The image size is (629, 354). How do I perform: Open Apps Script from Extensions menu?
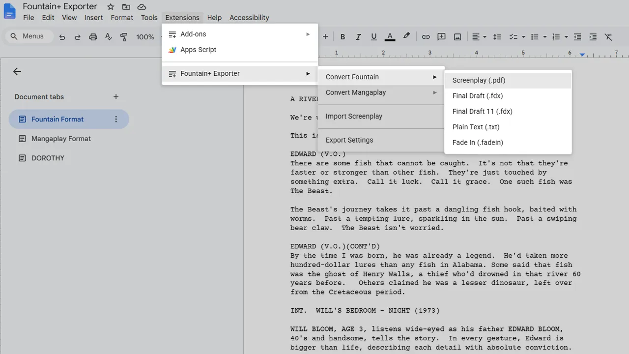(x=240, y=50)
